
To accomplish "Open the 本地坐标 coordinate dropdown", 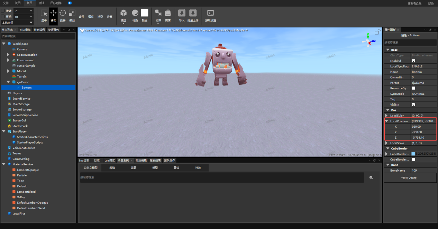I will coord(17,22).
